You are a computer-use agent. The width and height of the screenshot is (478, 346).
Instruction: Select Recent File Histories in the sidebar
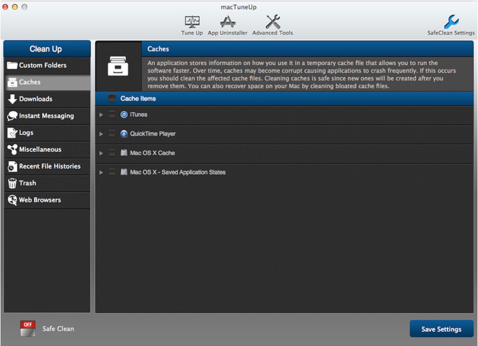pos(47,166)
